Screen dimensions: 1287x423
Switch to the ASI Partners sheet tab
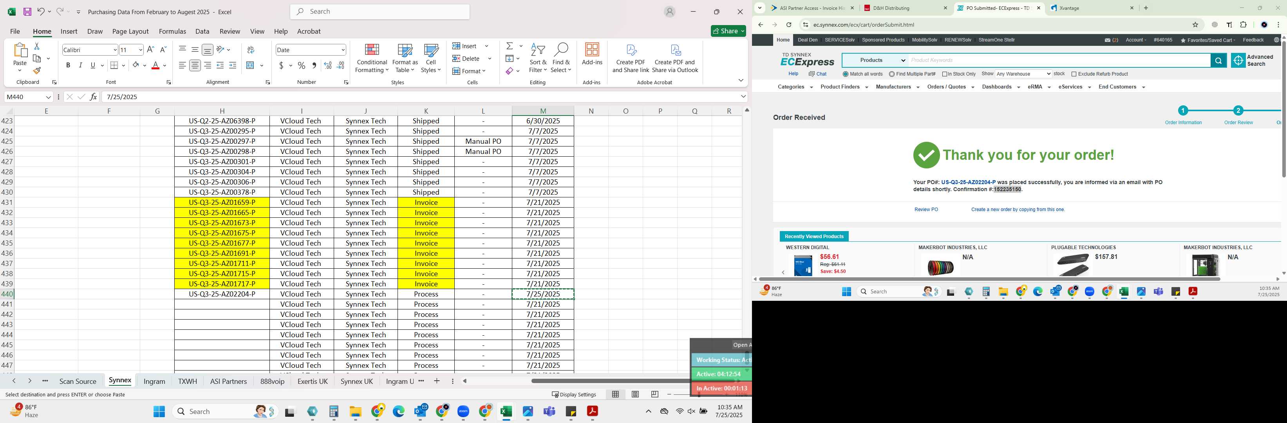pos(228,381)
